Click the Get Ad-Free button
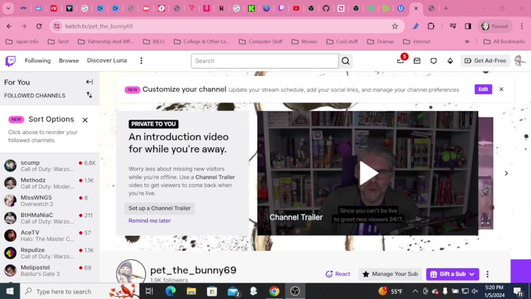Screen dimensions: 531x299 (485, 61)
